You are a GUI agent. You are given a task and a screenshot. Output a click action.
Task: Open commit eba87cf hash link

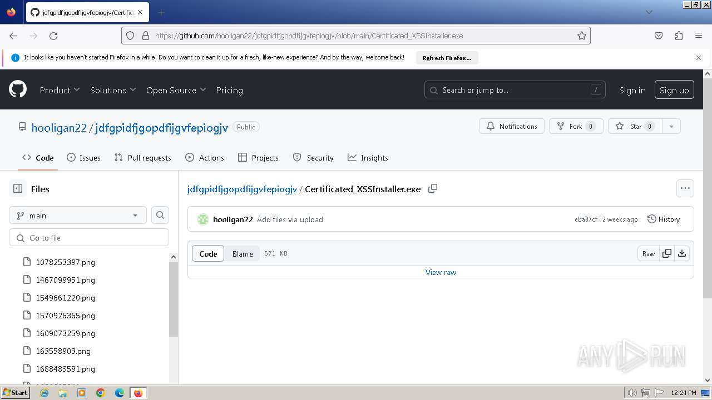click(586, 219)
